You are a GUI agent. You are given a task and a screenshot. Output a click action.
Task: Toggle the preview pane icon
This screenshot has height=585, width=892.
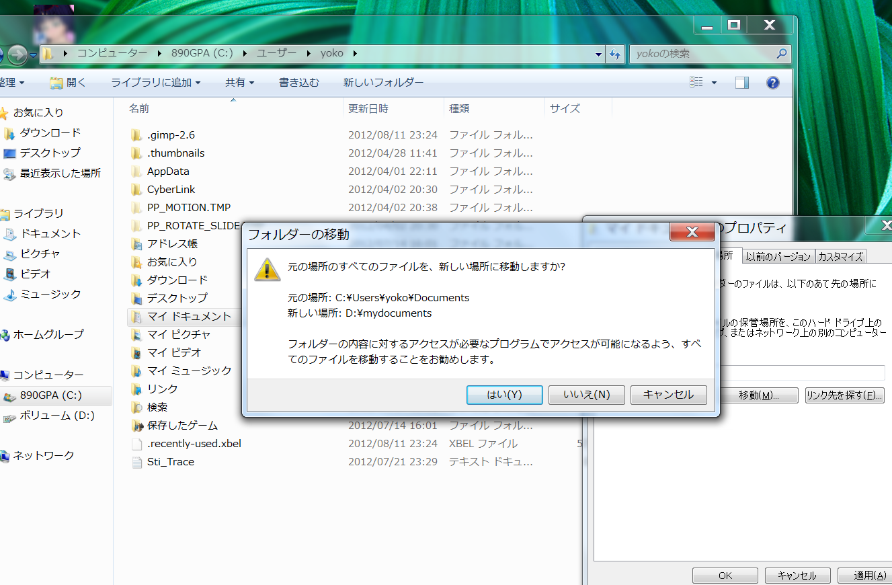pos(741,83)
